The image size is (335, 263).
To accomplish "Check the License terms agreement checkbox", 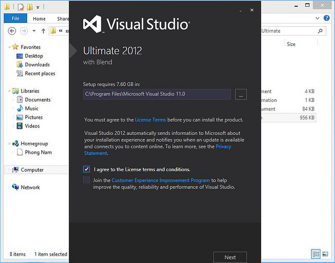I will point(86,169).
